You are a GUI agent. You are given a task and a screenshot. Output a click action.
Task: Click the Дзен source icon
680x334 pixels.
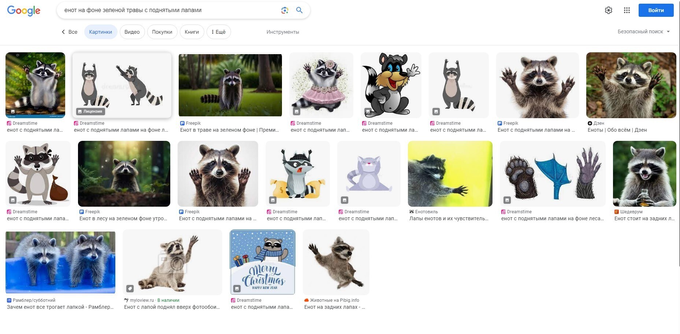click(x=590, y=123)
